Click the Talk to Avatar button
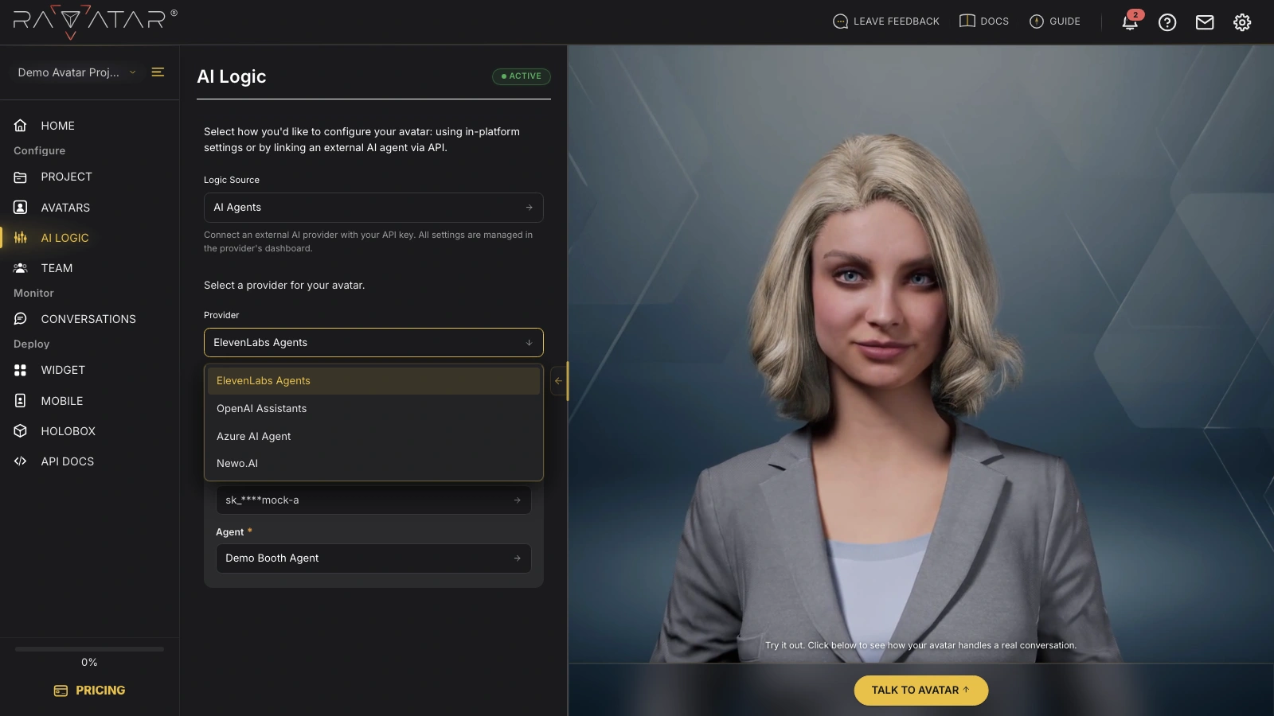Screen dimensions: 1274x716 [921, 691]
